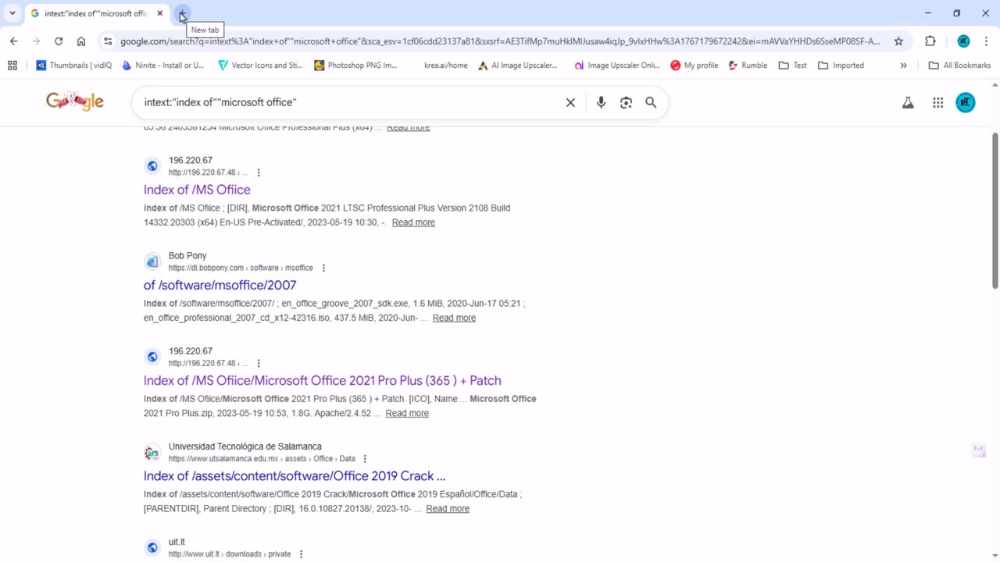
Task: Open Google apps grid
Action: point(937,102)
